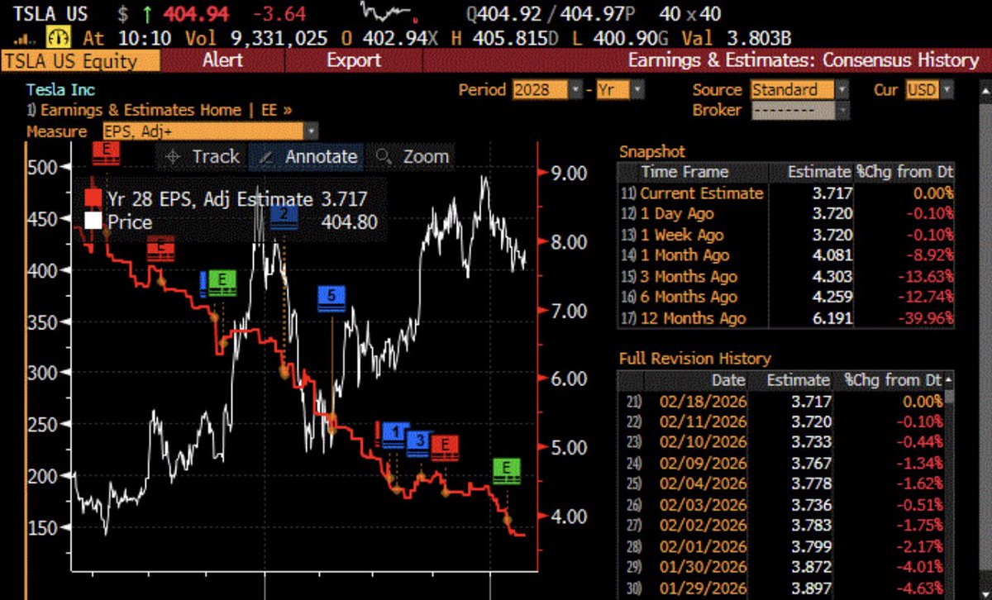Click blue event marker labeled 5
This screenshot has width=992, height=600.
pos(331,298)
